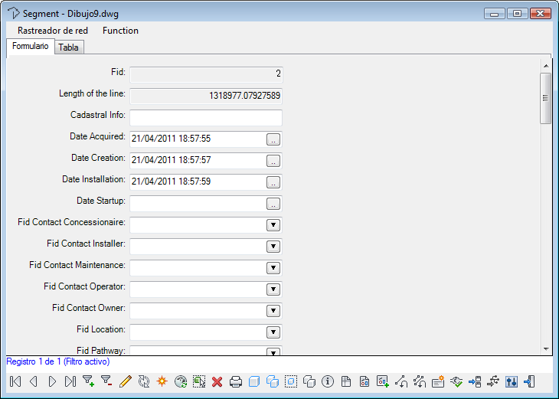Click the remove filter funnel icon
The width and height of the screenshot is (559, 399).
point(106,381)
